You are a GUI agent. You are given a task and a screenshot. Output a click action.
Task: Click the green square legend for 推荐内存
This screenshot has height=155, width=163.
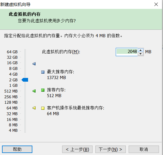tap(43, 90)
